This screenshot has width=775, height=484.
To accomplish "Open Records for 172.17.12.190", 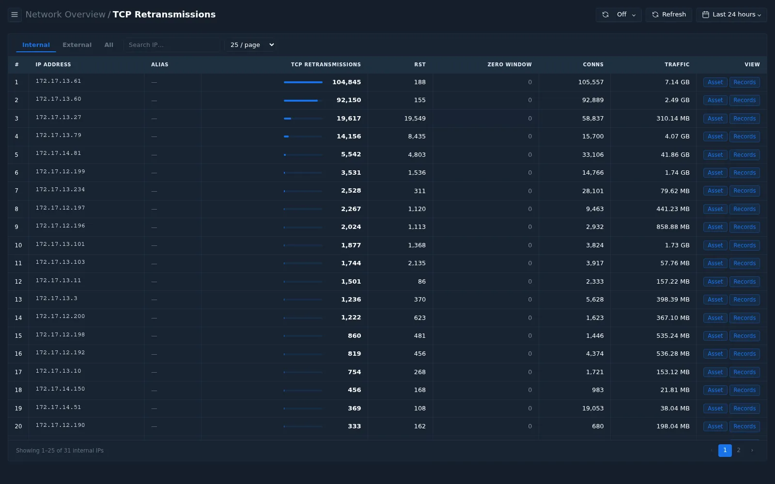I will click(744, 426).
